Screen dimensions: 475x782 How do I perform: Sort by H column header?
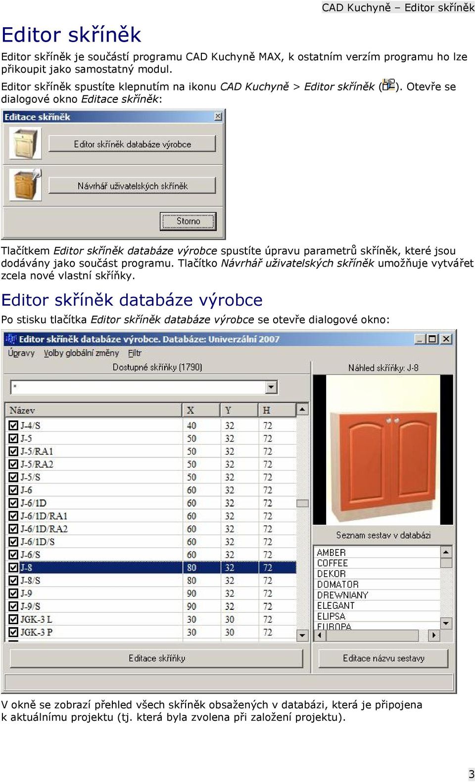(x=277, y=410)
